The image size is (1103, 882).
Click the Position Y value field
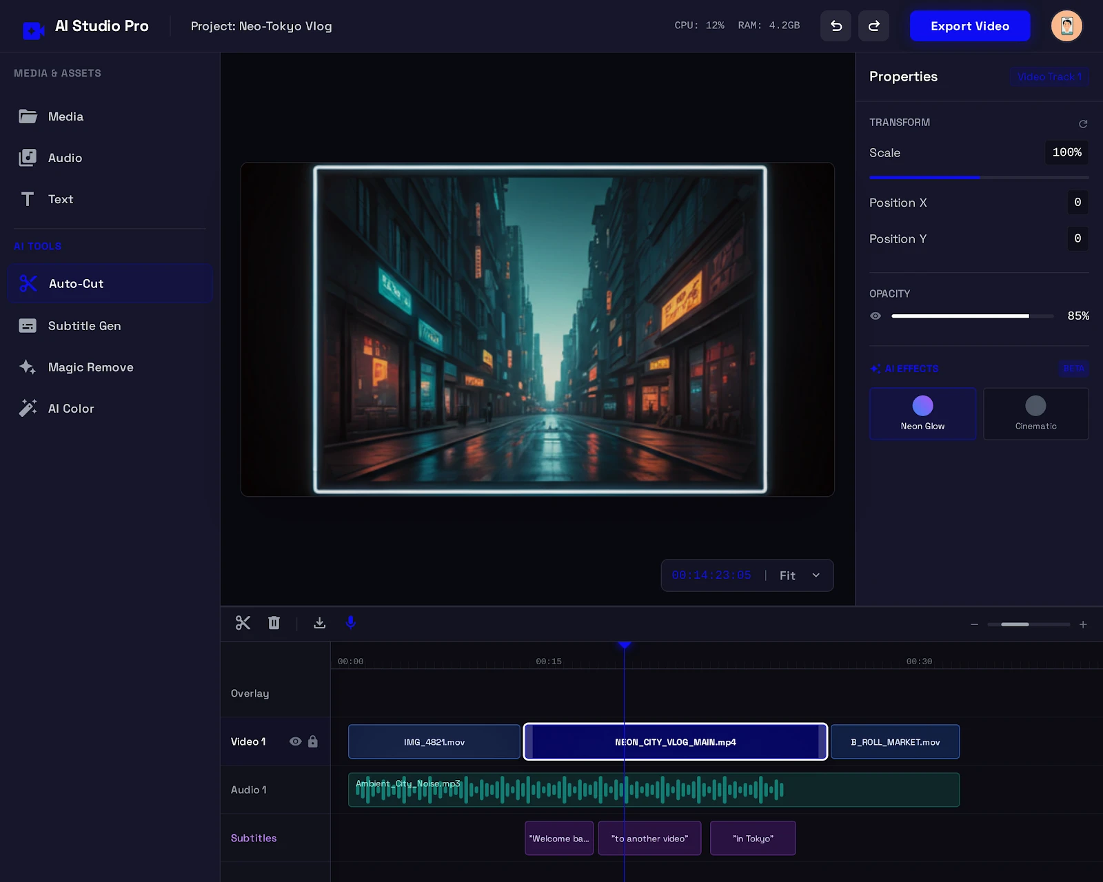[x=1077, y=238]
